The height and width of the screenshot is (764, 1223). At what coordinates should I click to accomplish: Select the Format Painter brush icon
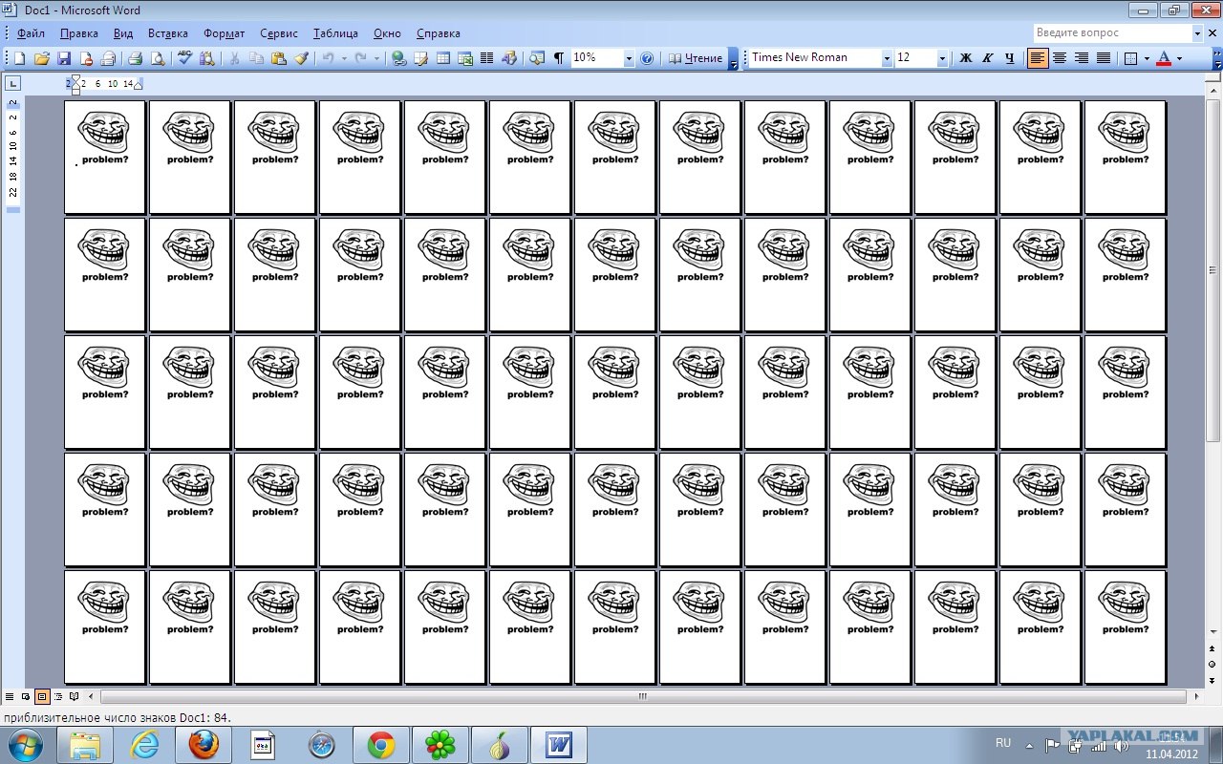pyautogui.click(x=302, y=58)
